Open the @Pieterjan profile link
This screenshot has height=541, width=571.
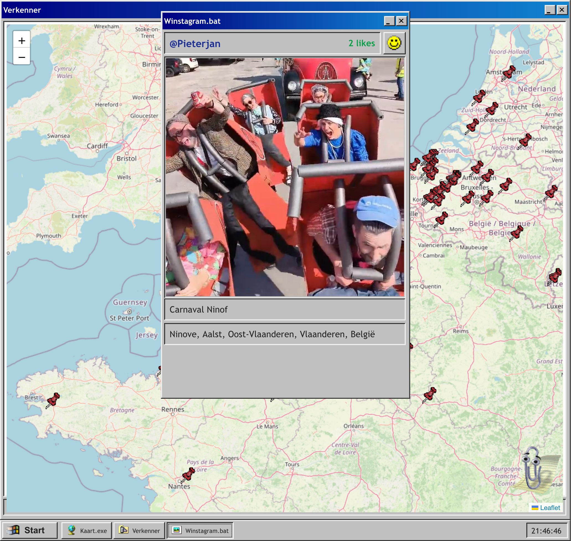click(x=195, y=43)
